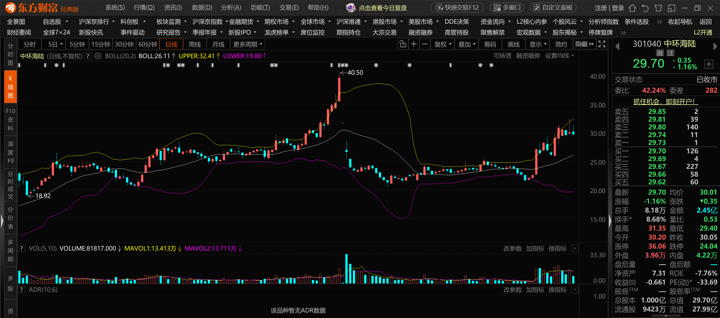Open the 复权 dropdown
This screenshot has width=720, height=318.
click(443, 44)
